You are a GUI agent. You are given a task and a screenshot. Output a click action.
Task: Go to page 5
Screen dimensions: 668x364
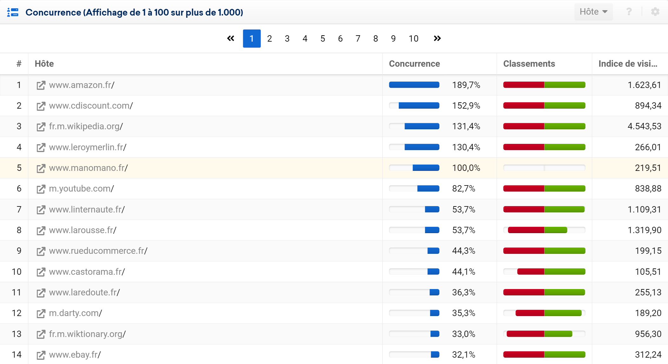[323, 38]
